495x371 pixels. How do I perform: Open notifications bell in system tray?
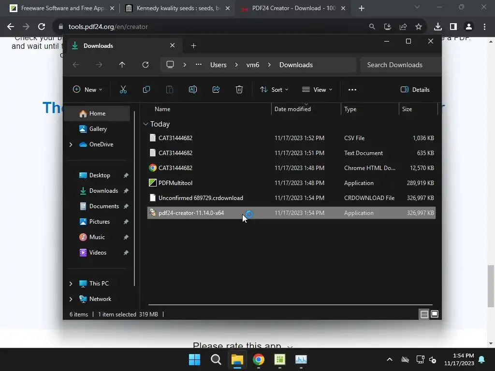482,359
